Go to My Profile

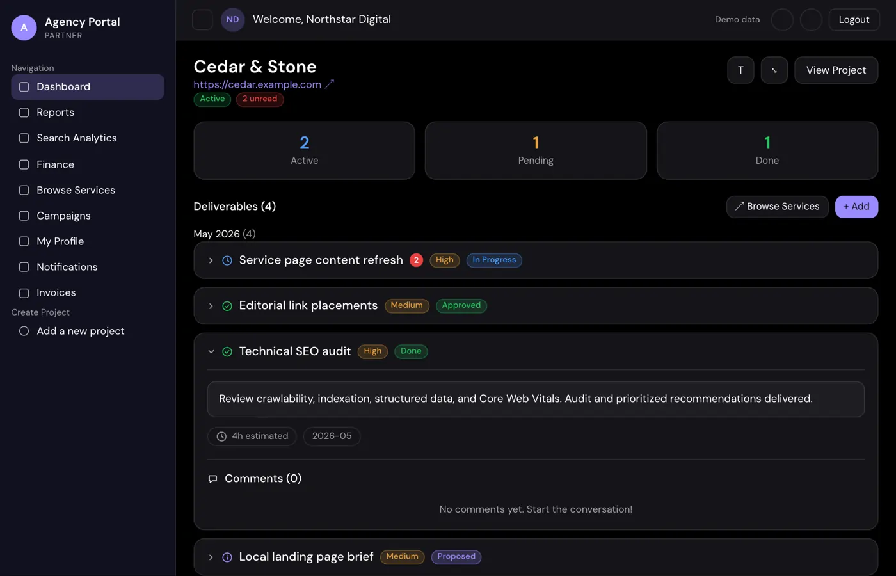pyautogui.click(x=88, y=241)
